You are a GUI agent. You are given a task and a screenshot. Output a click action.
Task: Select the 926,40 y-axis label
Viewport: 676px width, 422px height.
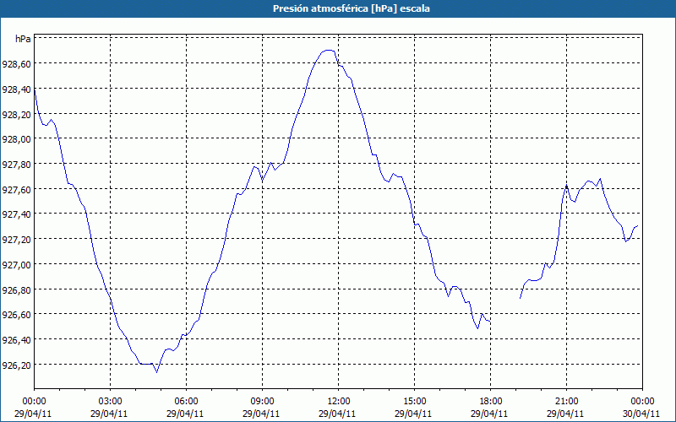point(16,340)
